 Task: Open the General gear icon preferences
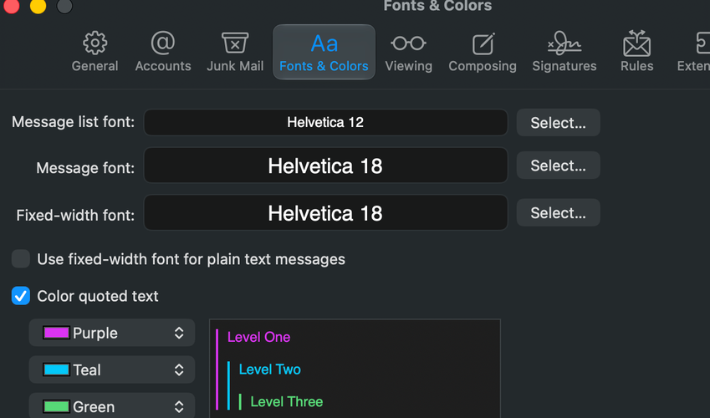94,43
